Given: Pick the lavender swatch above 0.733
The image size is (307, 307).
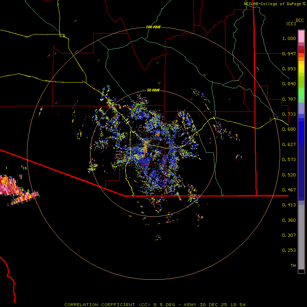Looking at the screenshot, I should tap(301, 108).
